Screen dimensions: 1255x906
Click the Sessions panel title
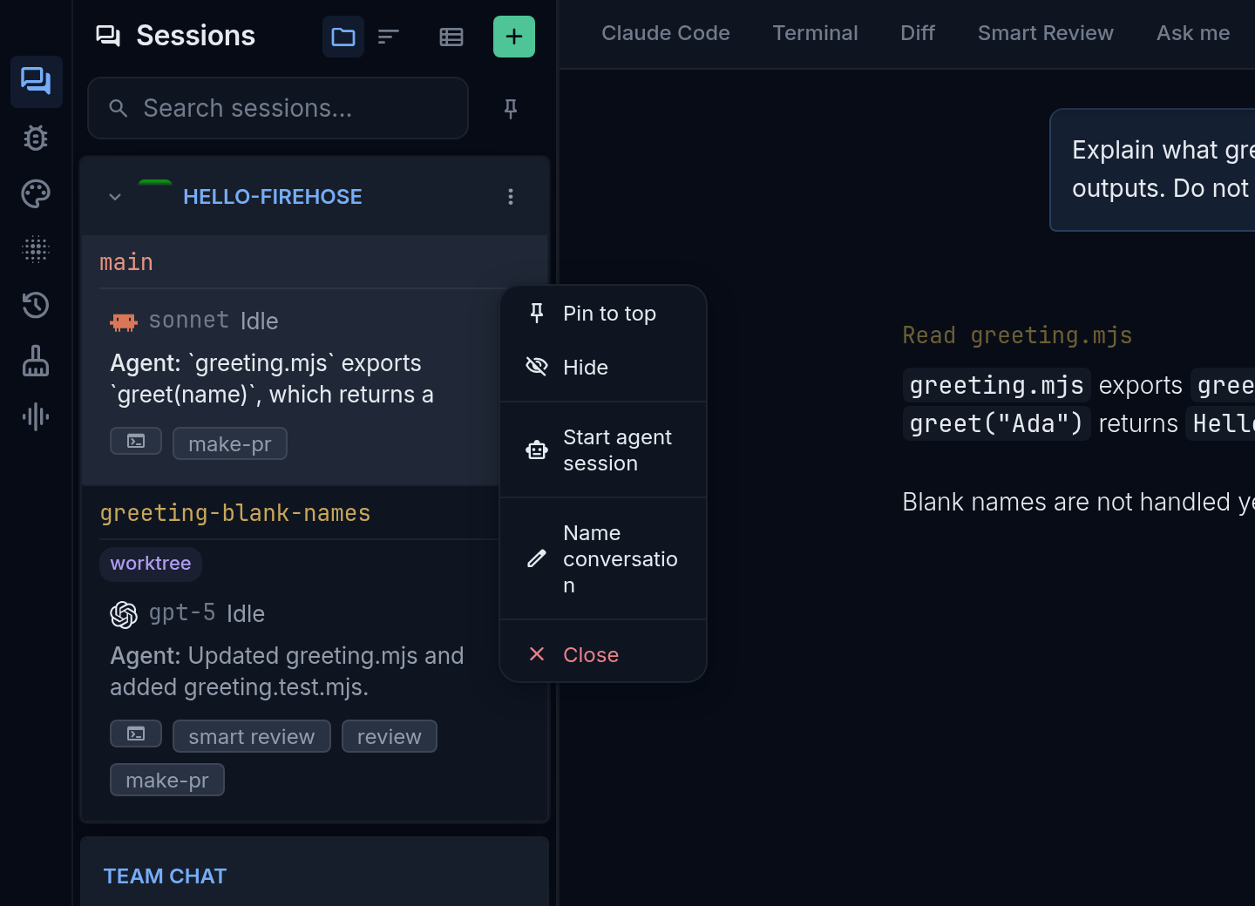point(196,36)
